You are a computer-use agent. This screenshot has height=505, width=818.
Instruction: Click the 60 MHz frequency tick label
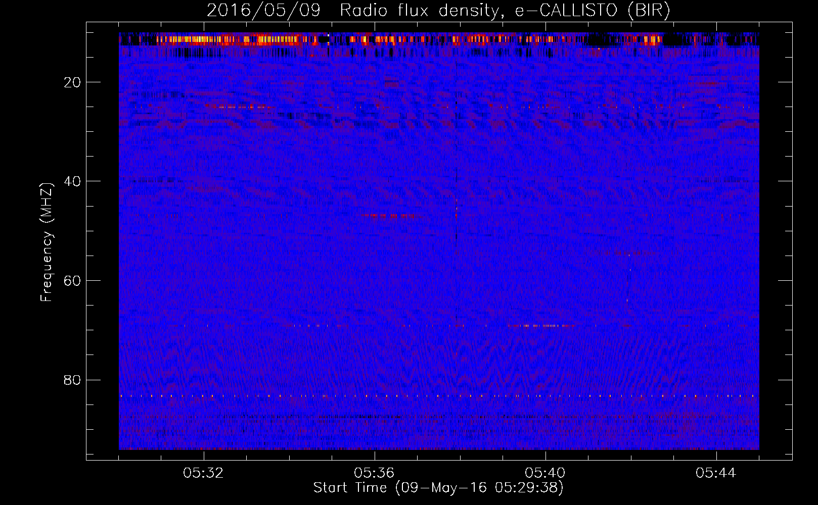click(x=73, y=281)
